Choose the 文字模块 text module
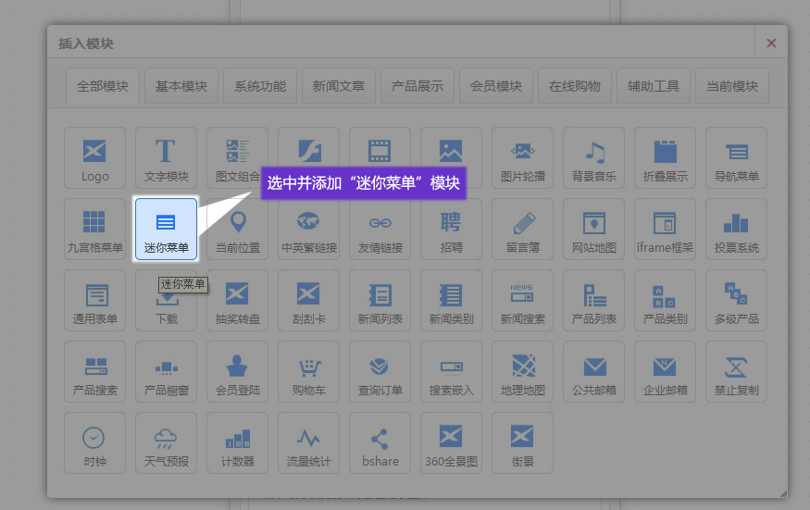Screen dimensions: 810x510 (166, 157)
